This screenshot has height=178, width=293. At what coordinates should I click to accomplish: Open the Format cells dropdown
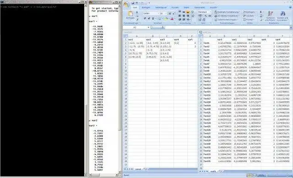(249, 20)
